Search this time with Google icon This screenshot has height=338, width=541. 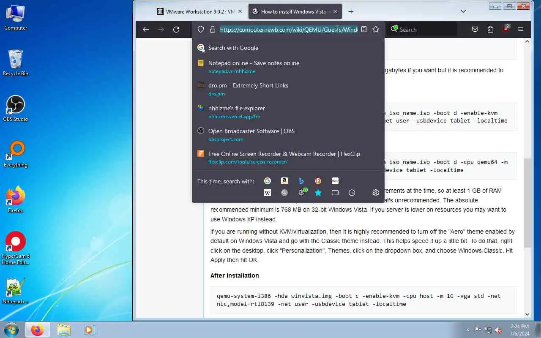click(268, 181)
